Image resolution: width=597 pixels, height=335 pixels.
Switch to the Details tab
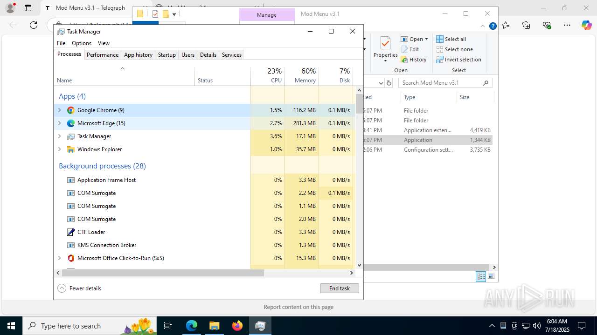[x=208, y=55]
